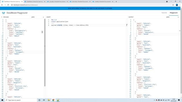Click the OUTPUT panel header label
182x102 pixels.
click(x=131, y=17)
